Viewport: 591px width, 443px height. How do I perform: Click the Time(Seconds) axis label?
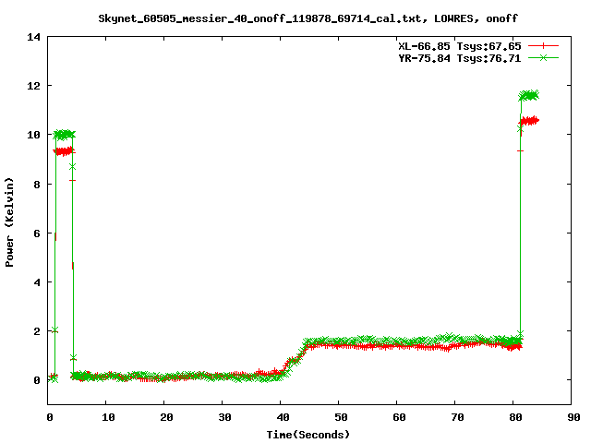pos(308,435)
